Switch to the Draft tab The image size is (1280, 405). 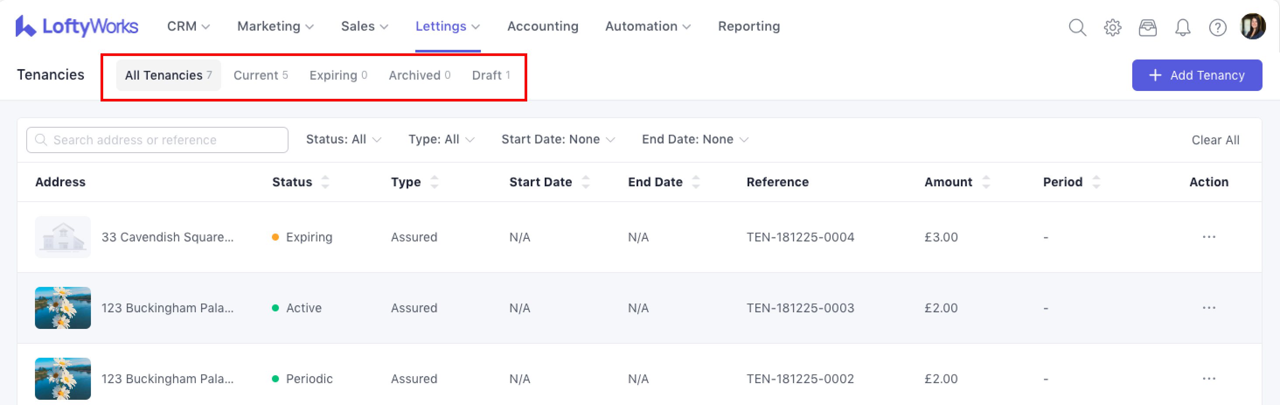490,75
